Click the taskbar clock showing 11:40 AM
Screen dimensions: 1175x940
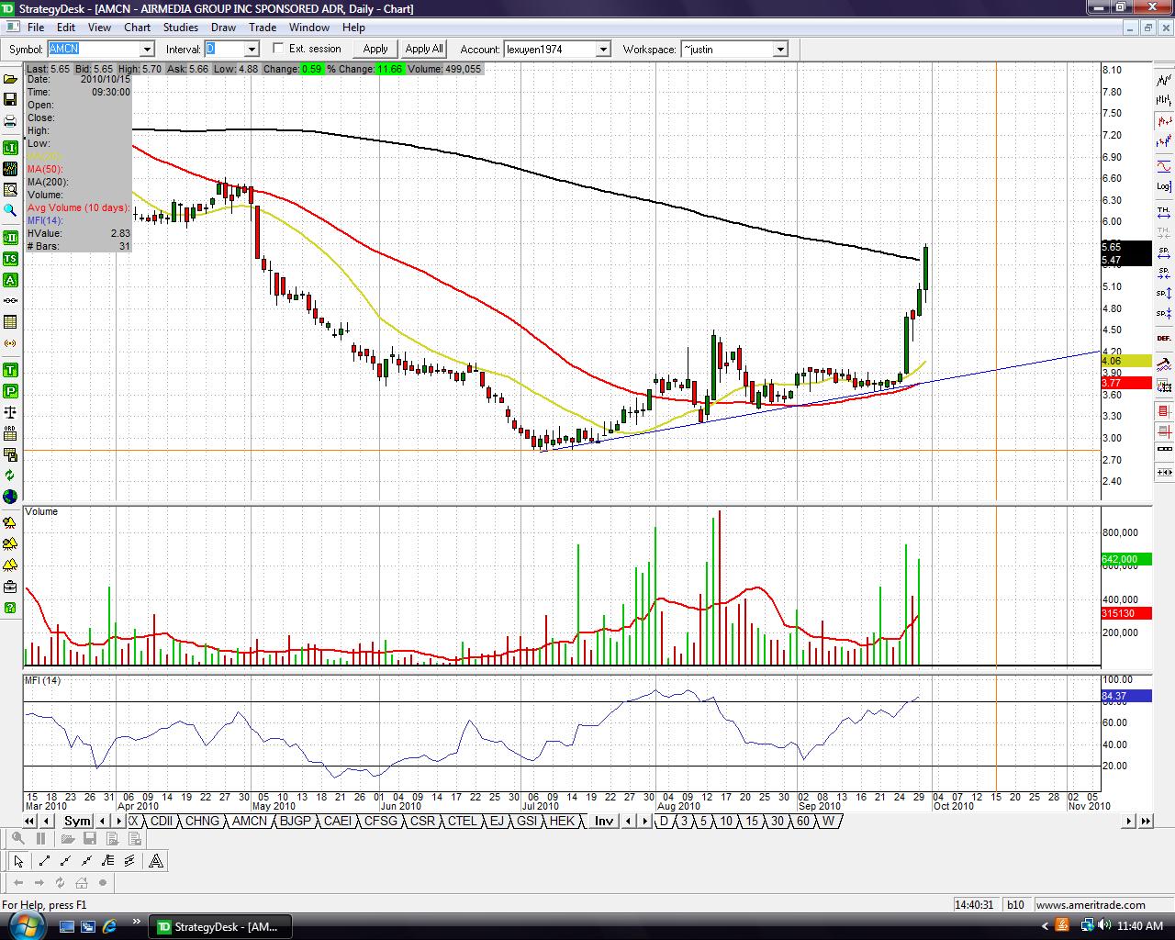(1139, 926)
